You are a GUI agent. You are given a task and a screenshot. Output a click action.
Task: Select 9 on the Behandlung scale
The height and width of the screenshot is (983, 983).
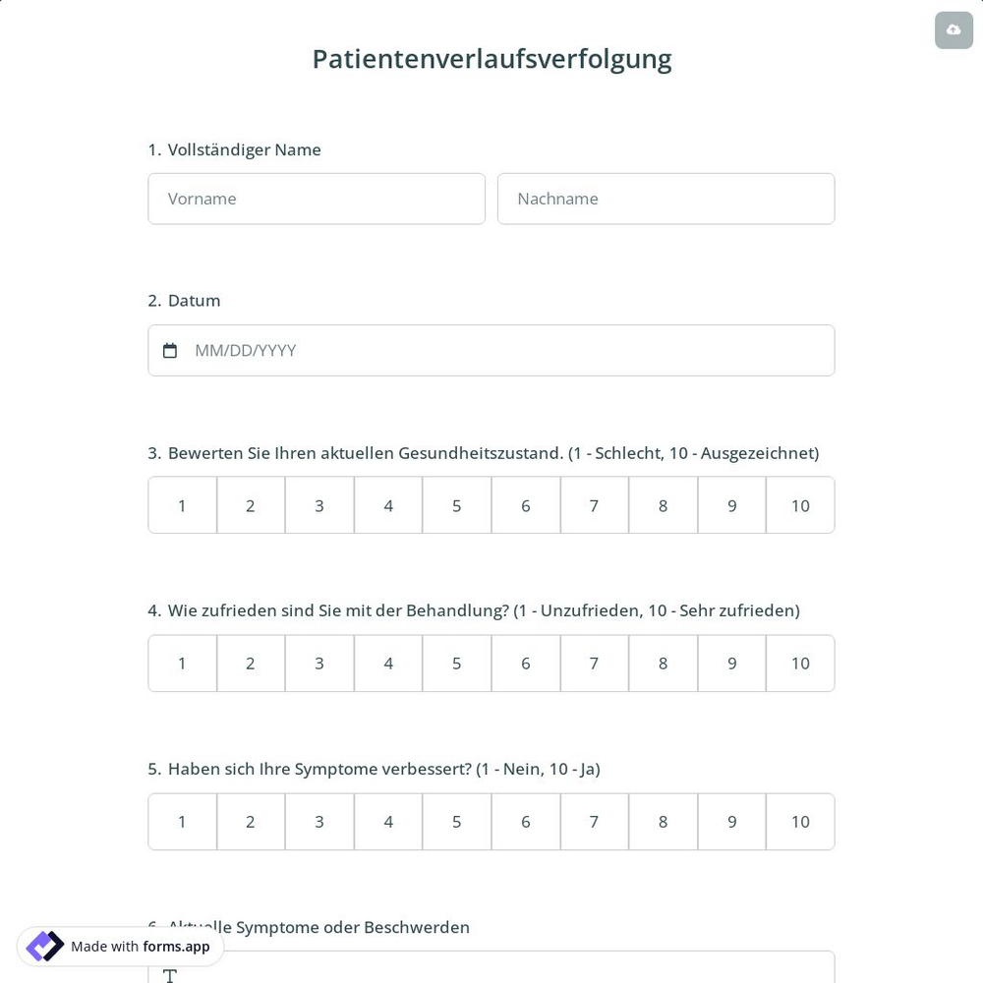point(731,663)
